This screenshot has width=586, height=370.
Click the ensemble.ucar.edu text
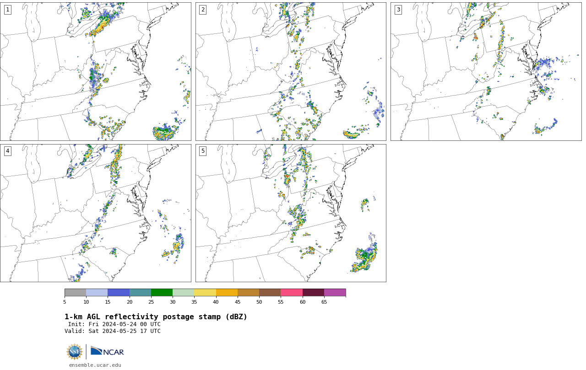[95, 365]
